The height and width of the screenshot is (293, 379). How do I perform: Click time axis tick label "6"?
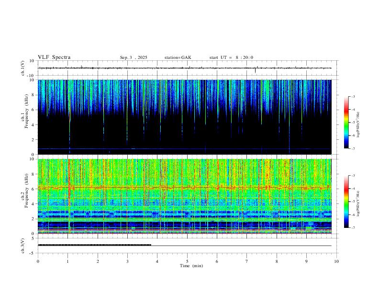217,261
